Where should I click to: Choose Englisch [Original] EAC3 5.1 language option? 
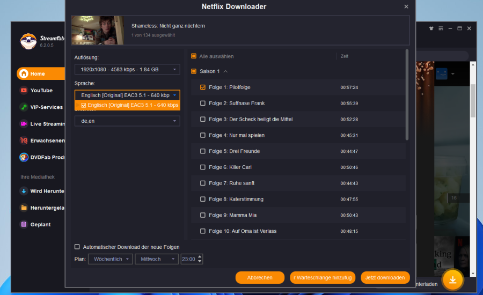[x=129, y=106]
